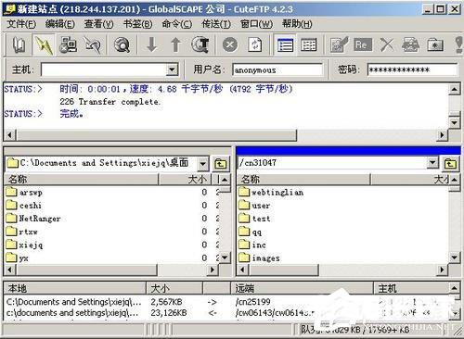464x339 pixels.
Task: Select the inc remote folder
Action: (x=252, y=245)
